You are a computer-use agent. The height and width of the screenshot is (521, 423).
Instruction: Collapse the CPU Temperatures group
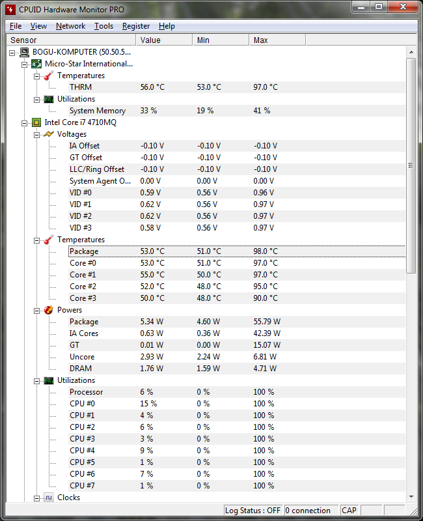tap(37, 240)
